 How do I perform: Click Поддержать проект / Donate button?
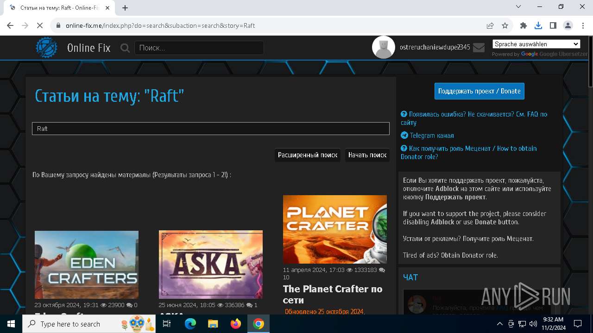[479, 91]
